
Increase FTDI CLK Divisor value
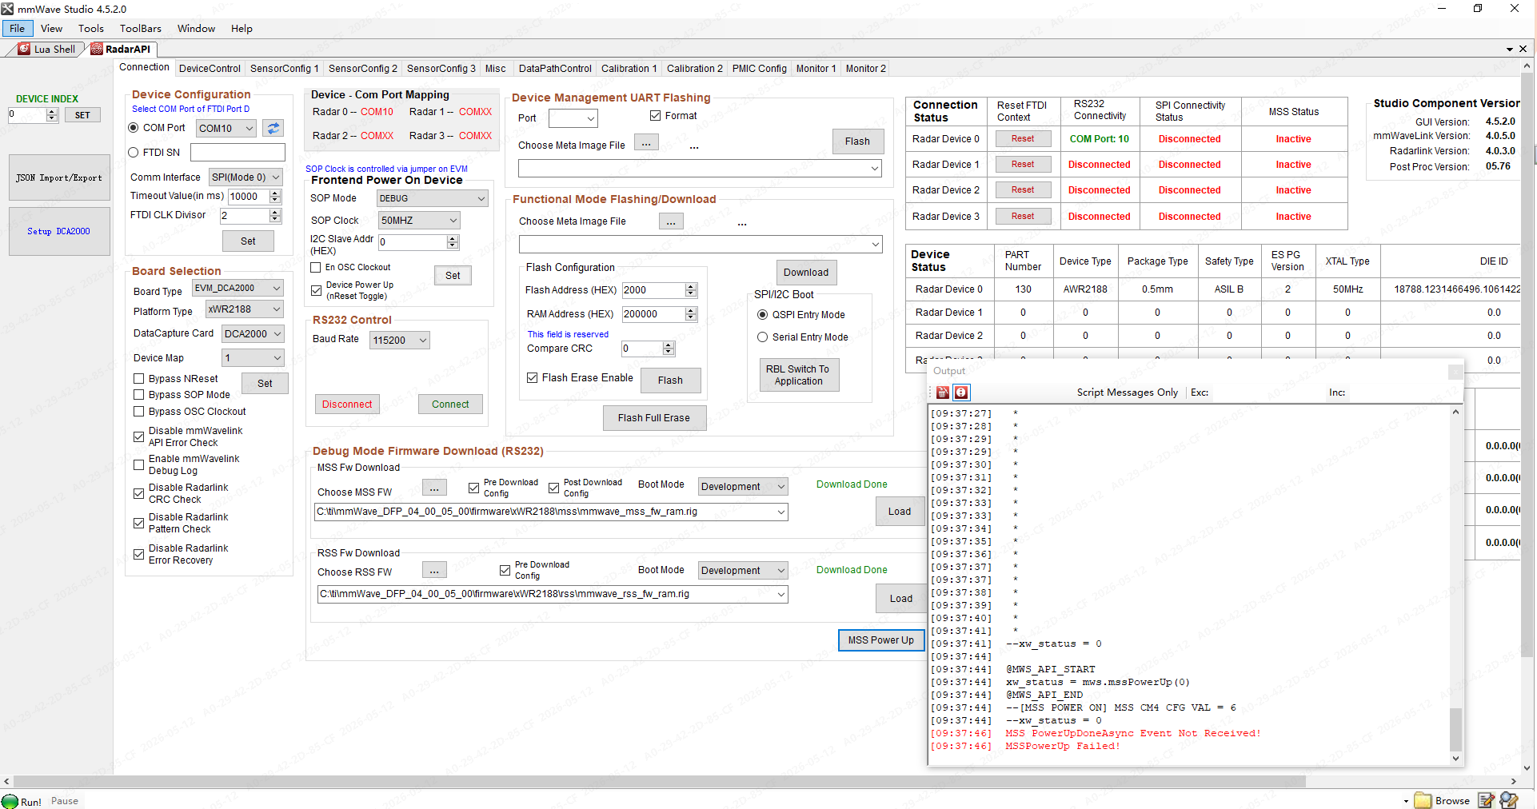[x=275, y=212]
